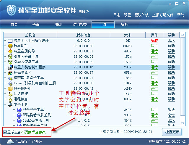The height and width of the screenshot is (145, 189).
Task: Click the DiskGen专杀工具 blue icon
Action: 19,121
